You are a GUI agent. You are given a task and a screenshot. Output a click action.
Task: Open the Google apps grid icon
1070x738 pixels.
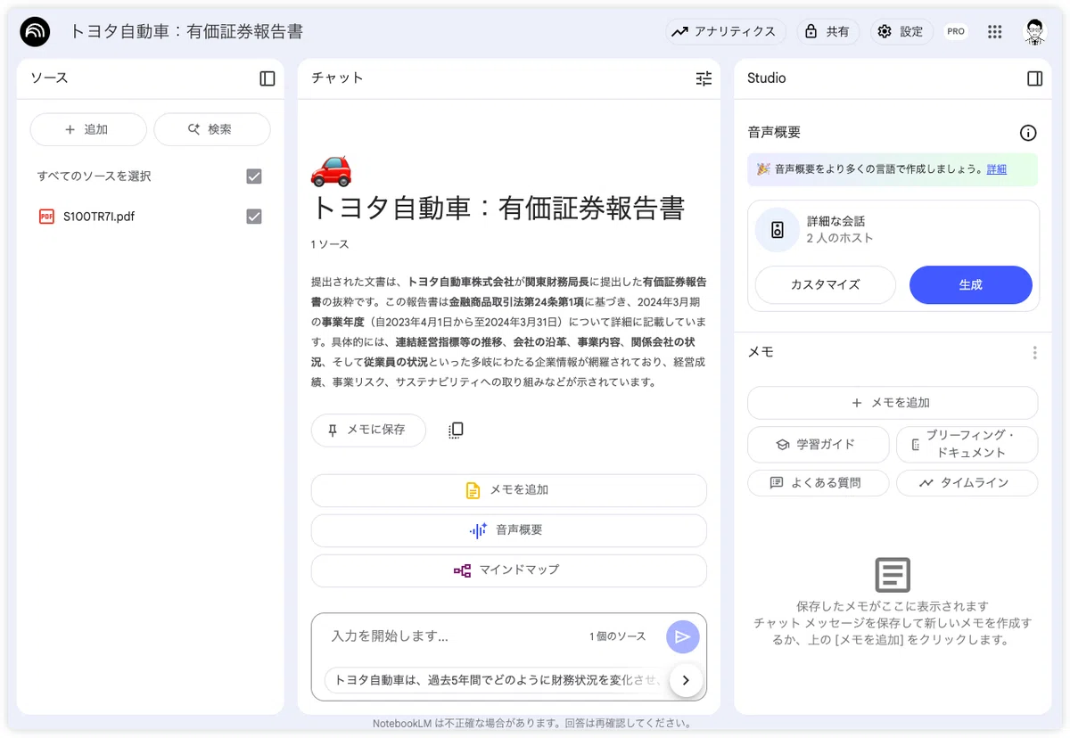[x=995, y=31]
